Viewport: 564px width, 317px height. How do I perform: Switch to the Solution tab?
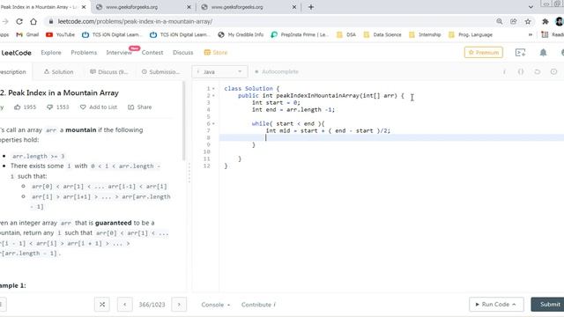59,72
